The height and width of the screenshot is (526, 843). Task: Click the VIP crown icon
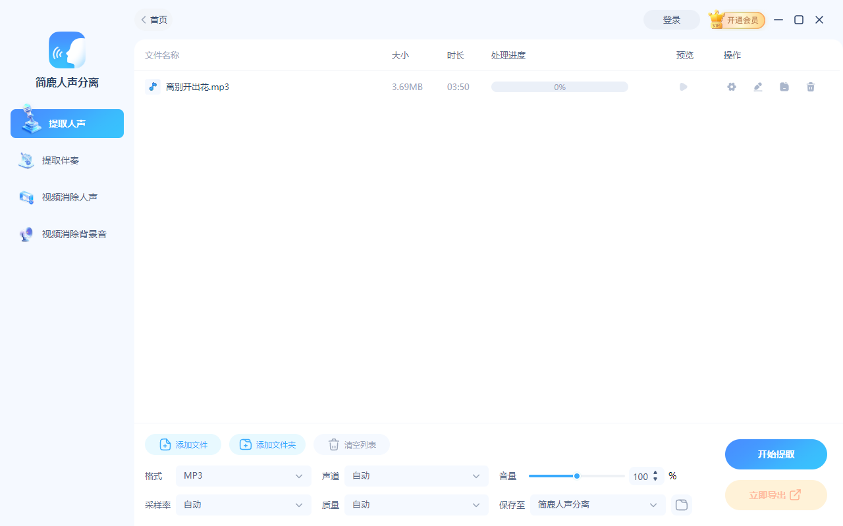(x=717, y=19)
